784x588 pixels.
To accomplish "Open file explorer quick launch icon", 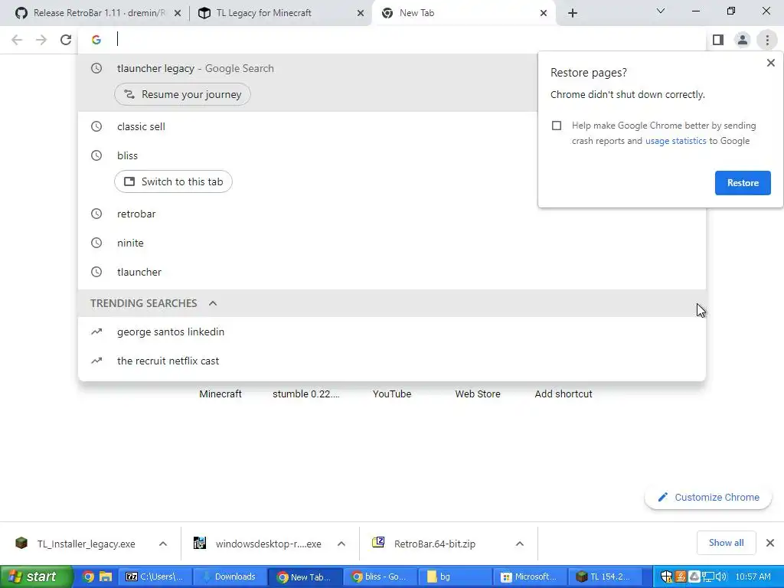I will click(106, 577).
